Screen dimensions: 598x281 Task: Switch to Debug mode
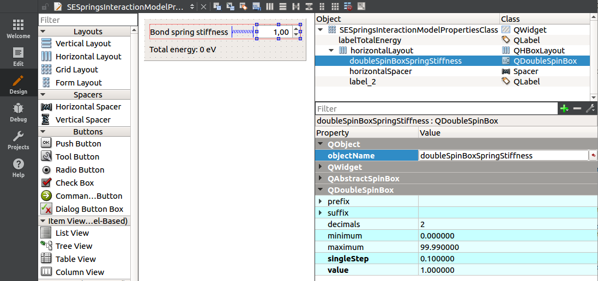[18, 112]
